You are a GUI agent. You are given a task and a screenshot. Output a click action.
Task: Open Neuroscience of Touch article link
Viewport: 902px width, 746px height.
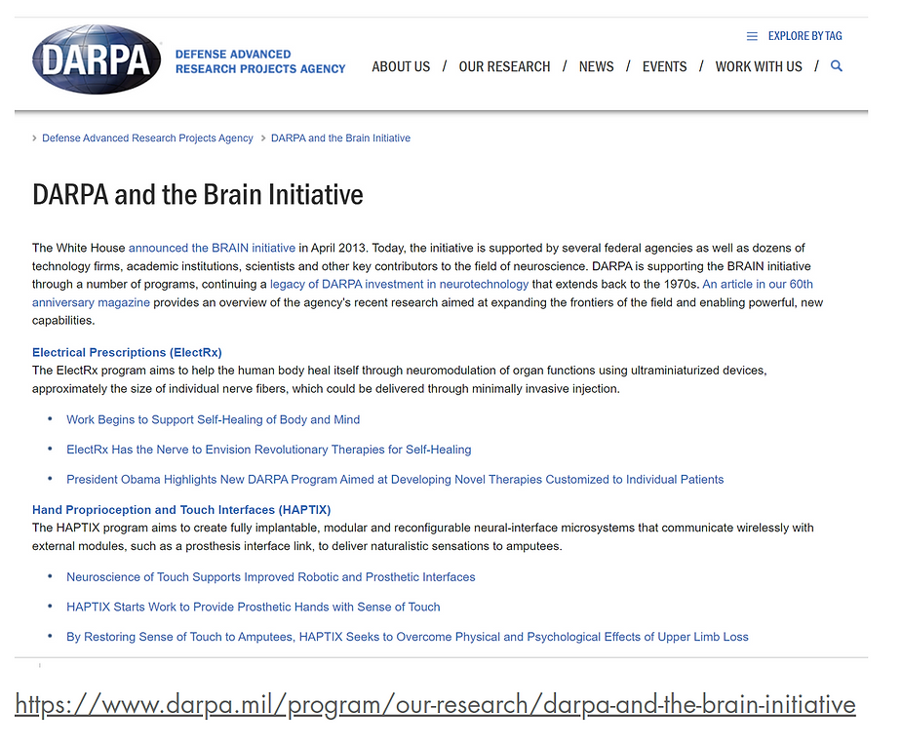[x=270, y=576]
